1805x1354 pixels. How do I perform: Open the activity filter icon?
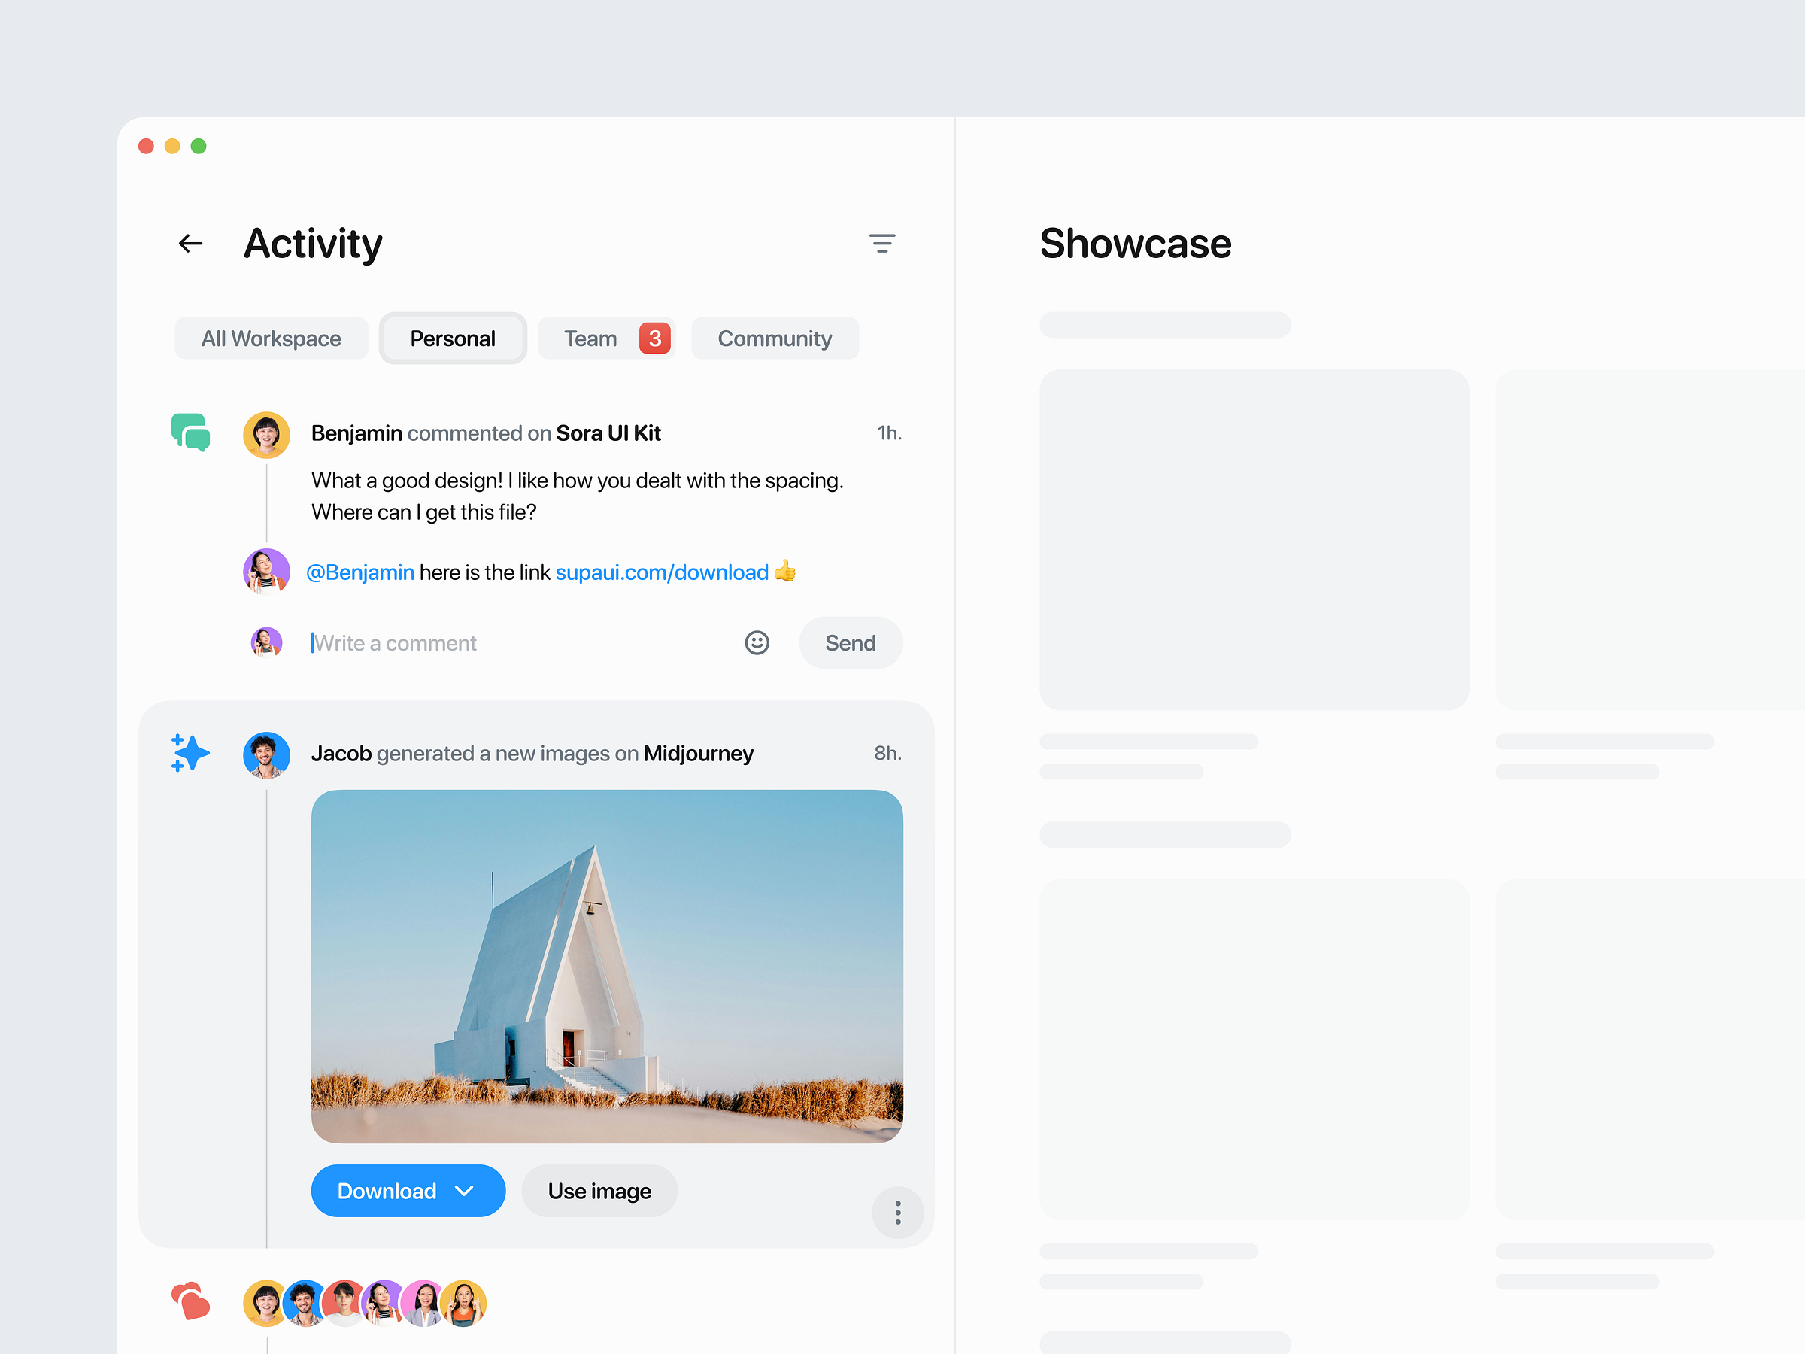click(x=883, y=243)
